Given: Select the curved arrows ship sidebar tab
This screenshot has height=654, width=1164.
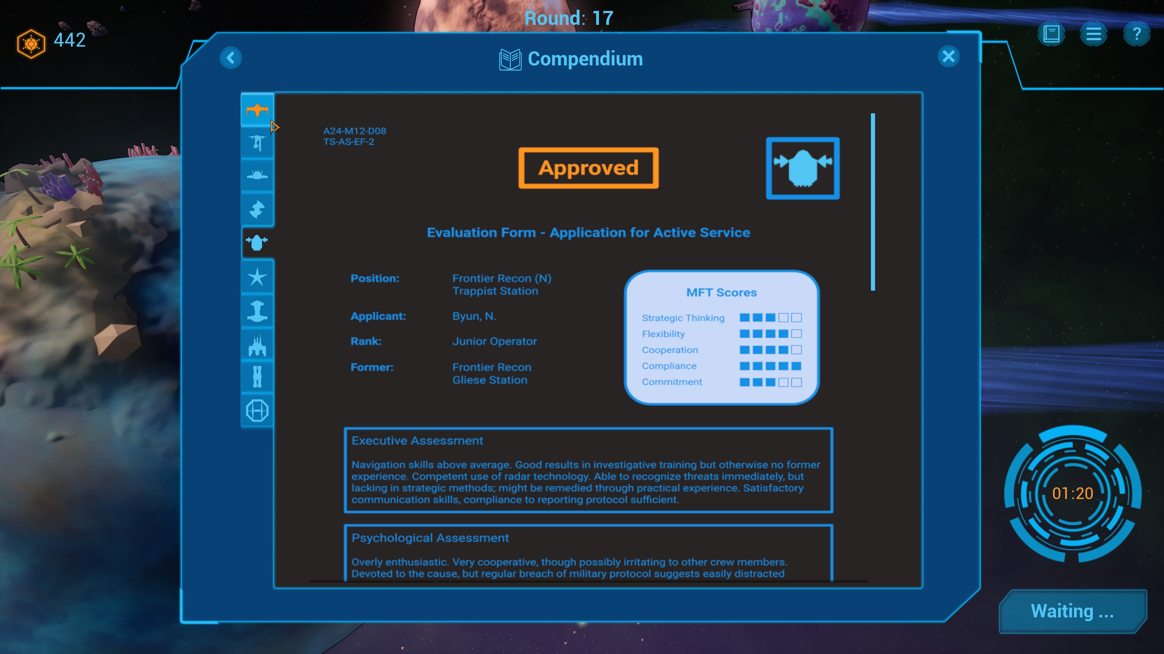Looking at the screenshot, I should [257, 209].
